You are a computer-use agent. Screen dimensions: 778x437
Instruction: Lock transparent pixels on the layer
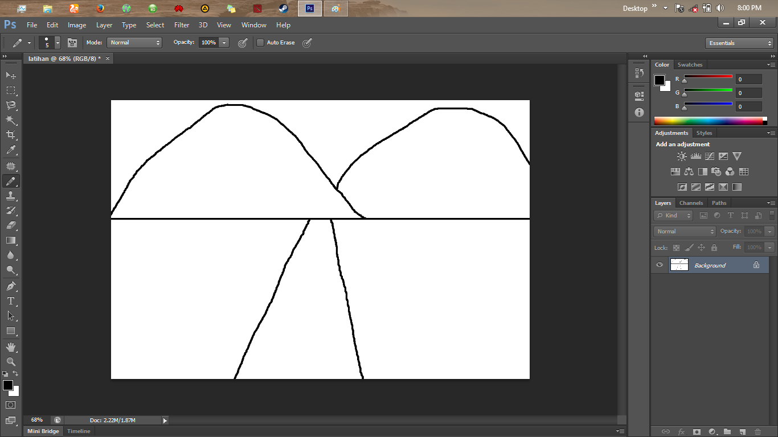coord(676,247)
